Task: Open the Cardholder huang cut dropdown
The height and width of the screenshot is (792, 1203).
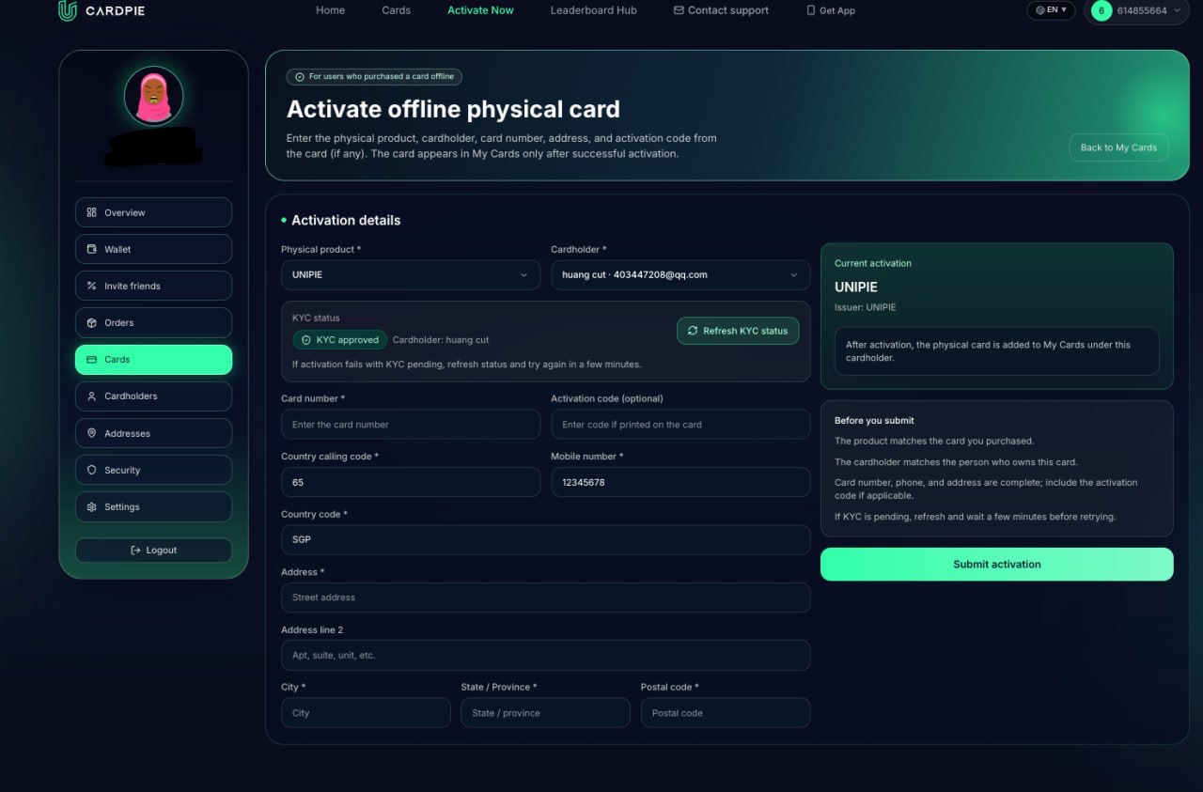Action: pyautogui.click(x=680, y=274)
